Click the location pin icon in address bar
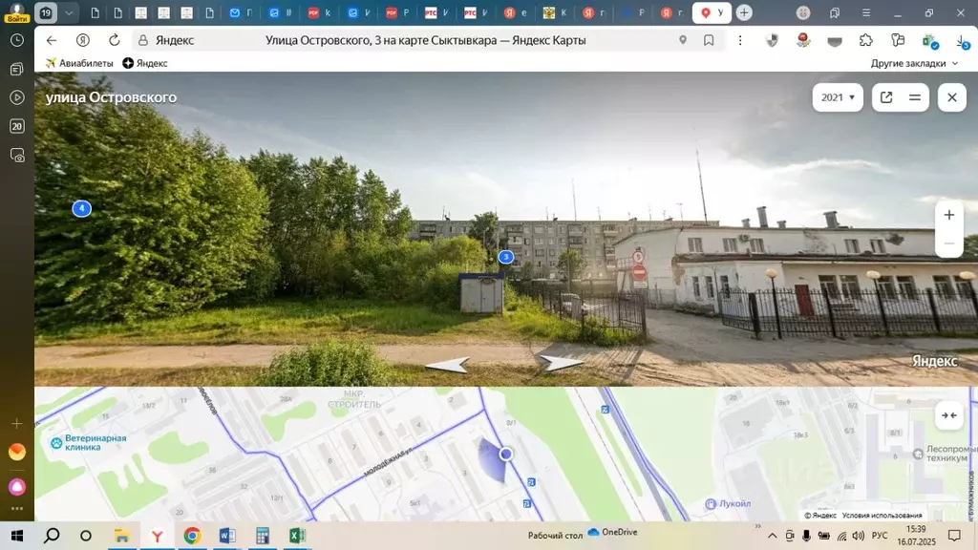This screenshot has height=550, width=978. [x=683, y=40]
